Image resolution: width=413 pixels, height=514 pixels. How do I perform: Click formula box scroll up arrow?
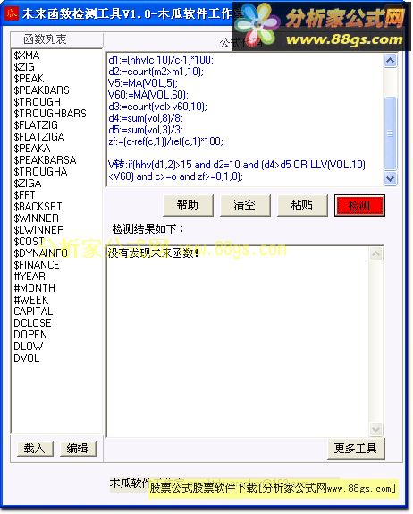pyautogui.click(x=391, y=61)
